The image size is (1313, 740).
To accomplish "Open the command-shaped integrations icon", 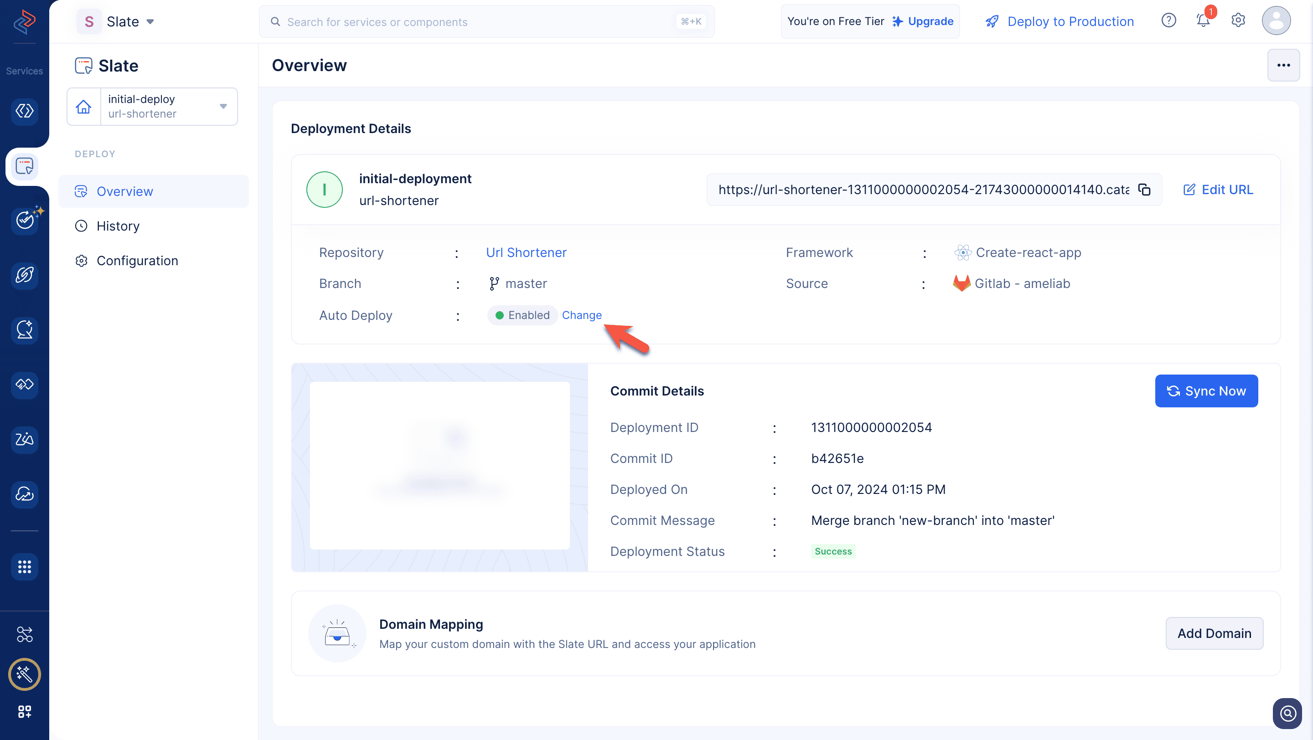I will pyautogui.click(x=25, y=634).
